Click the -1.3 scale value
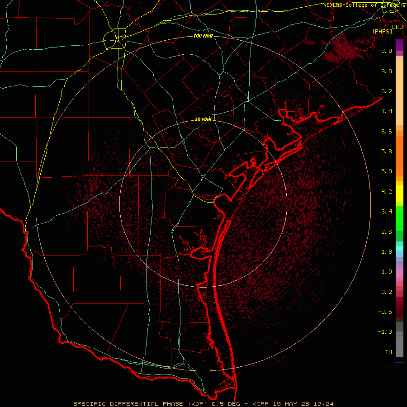This screenshot has height=407, width=407. tap(385, 332)
